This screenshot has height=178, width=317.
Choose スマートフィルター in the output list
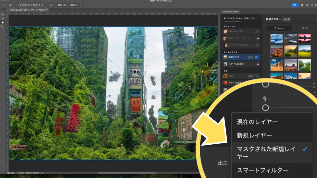(263, 170)
